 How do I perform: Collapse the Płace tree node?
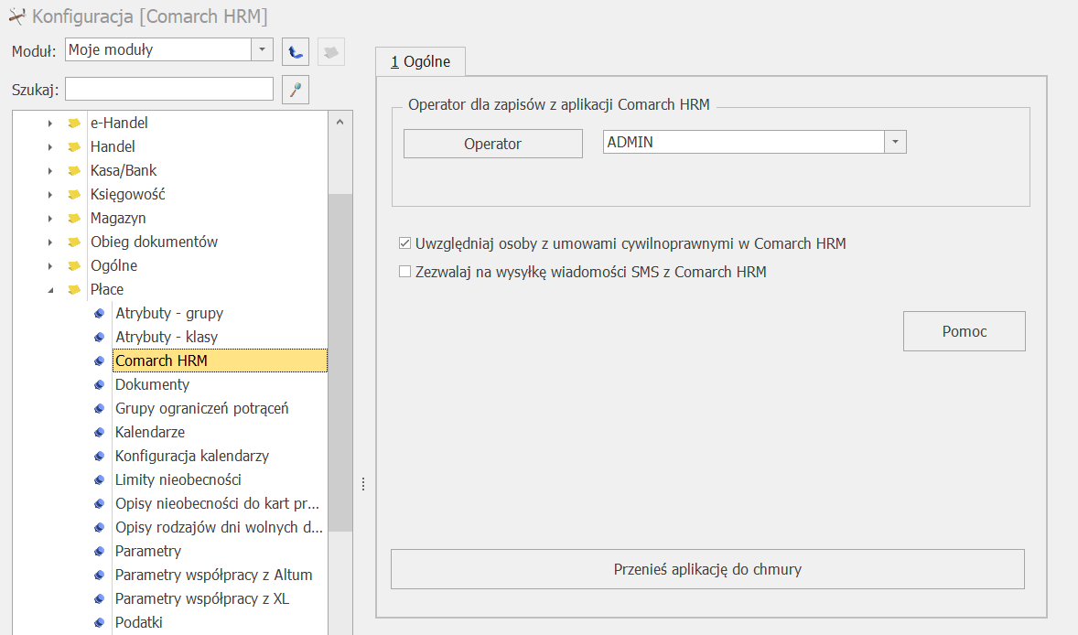pos(50,291)
